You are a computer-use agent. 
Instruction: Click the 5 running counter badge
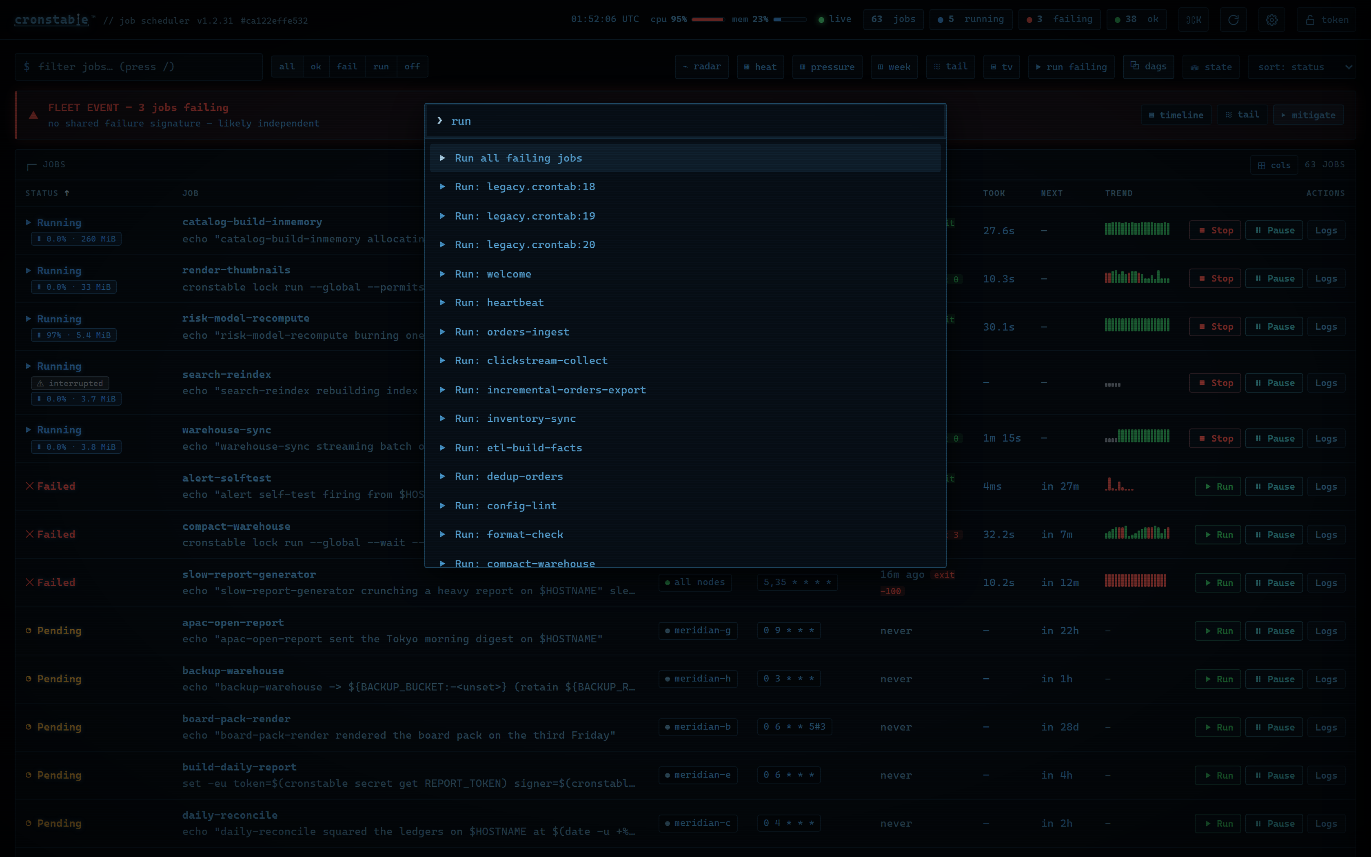click(970, 20)
